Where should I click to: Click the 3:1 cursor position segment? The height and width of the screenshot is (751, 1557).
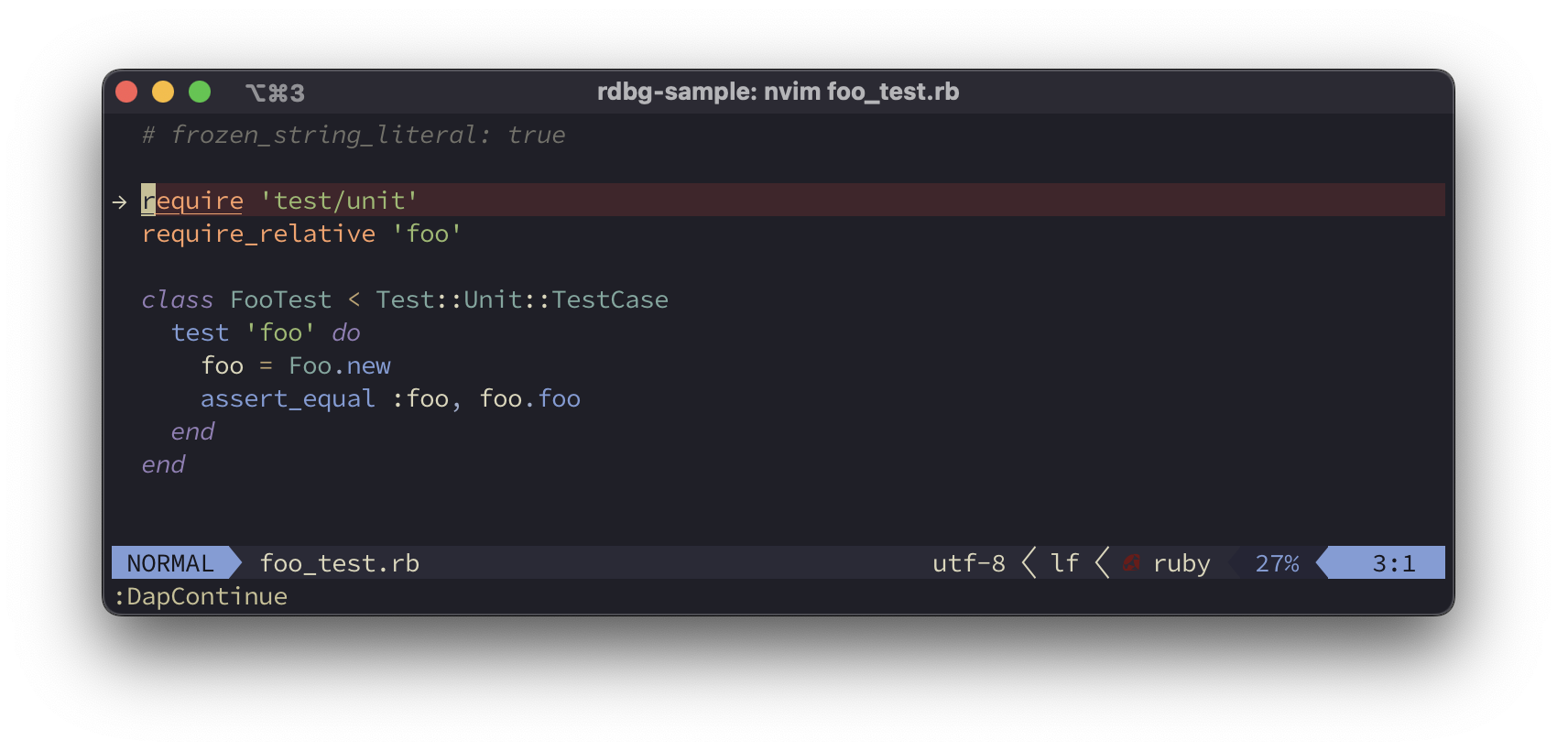click(x=1393, y=563)
